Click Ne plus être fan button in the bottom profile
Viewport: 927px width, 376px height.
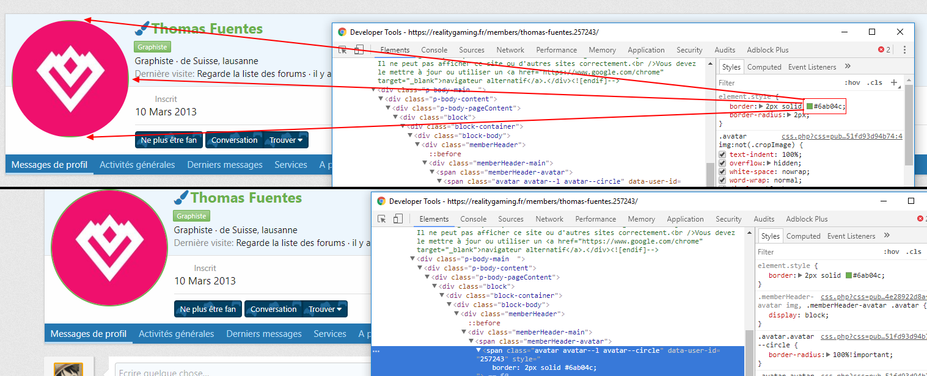(208, 309)
